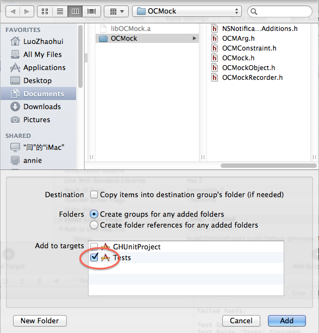The height and width of the screenshot is (333, 319).
Task: Go forward with the right arrow button
Action: tap(27, 11)
